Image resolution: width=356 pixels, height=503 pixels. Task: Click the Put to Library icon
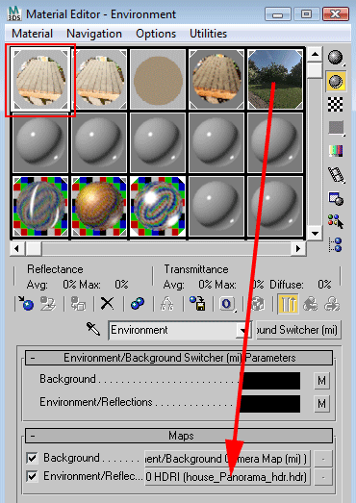197,304
